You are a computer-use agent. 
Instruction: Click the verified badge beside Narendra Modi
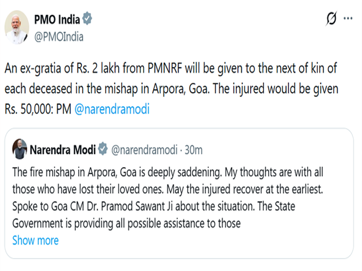[x=103, y=150]
